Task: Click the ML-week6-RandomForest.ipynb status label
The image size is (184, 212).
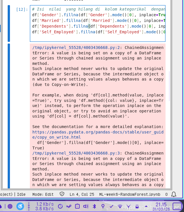Action: tap(130, 194)
